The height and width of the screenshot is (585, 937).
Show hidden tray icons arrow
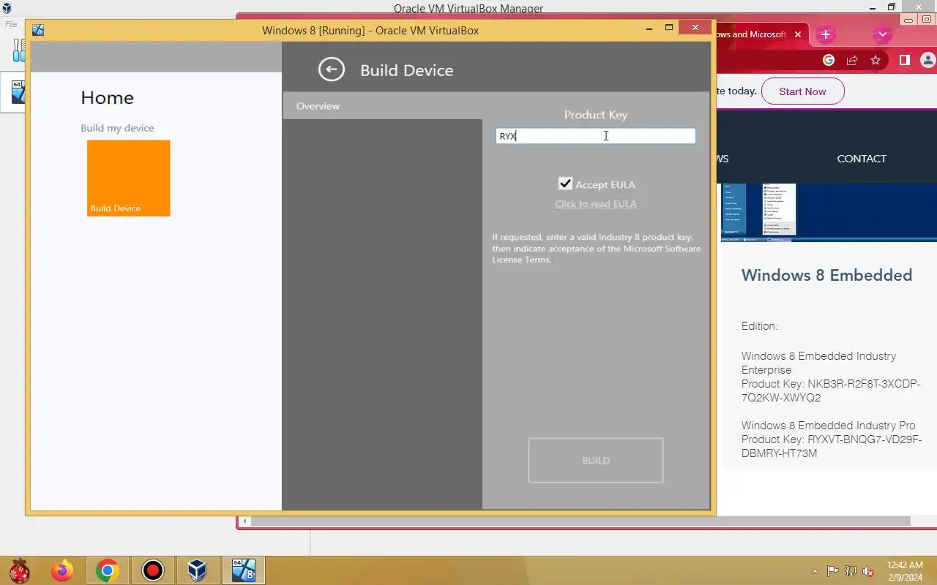pyautogui.click(x=815, y=571)
